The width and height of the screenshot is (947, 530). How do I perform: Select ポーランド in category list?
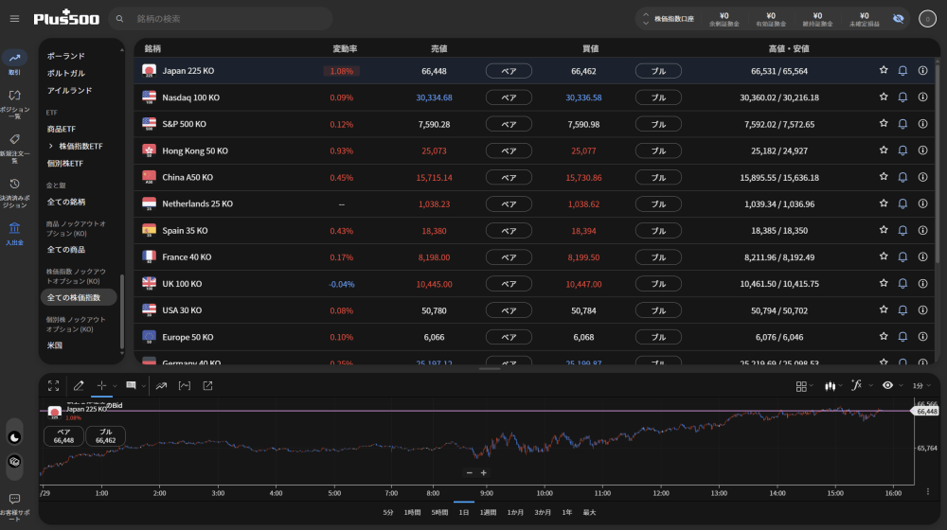[x=66, y=56]
